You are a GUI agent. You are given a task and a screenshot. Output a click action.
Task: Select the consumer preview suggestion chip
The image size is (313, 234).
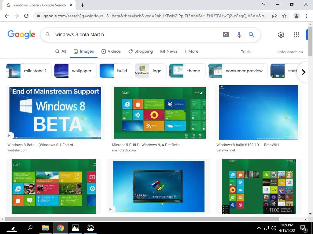(x=238, y=71)
